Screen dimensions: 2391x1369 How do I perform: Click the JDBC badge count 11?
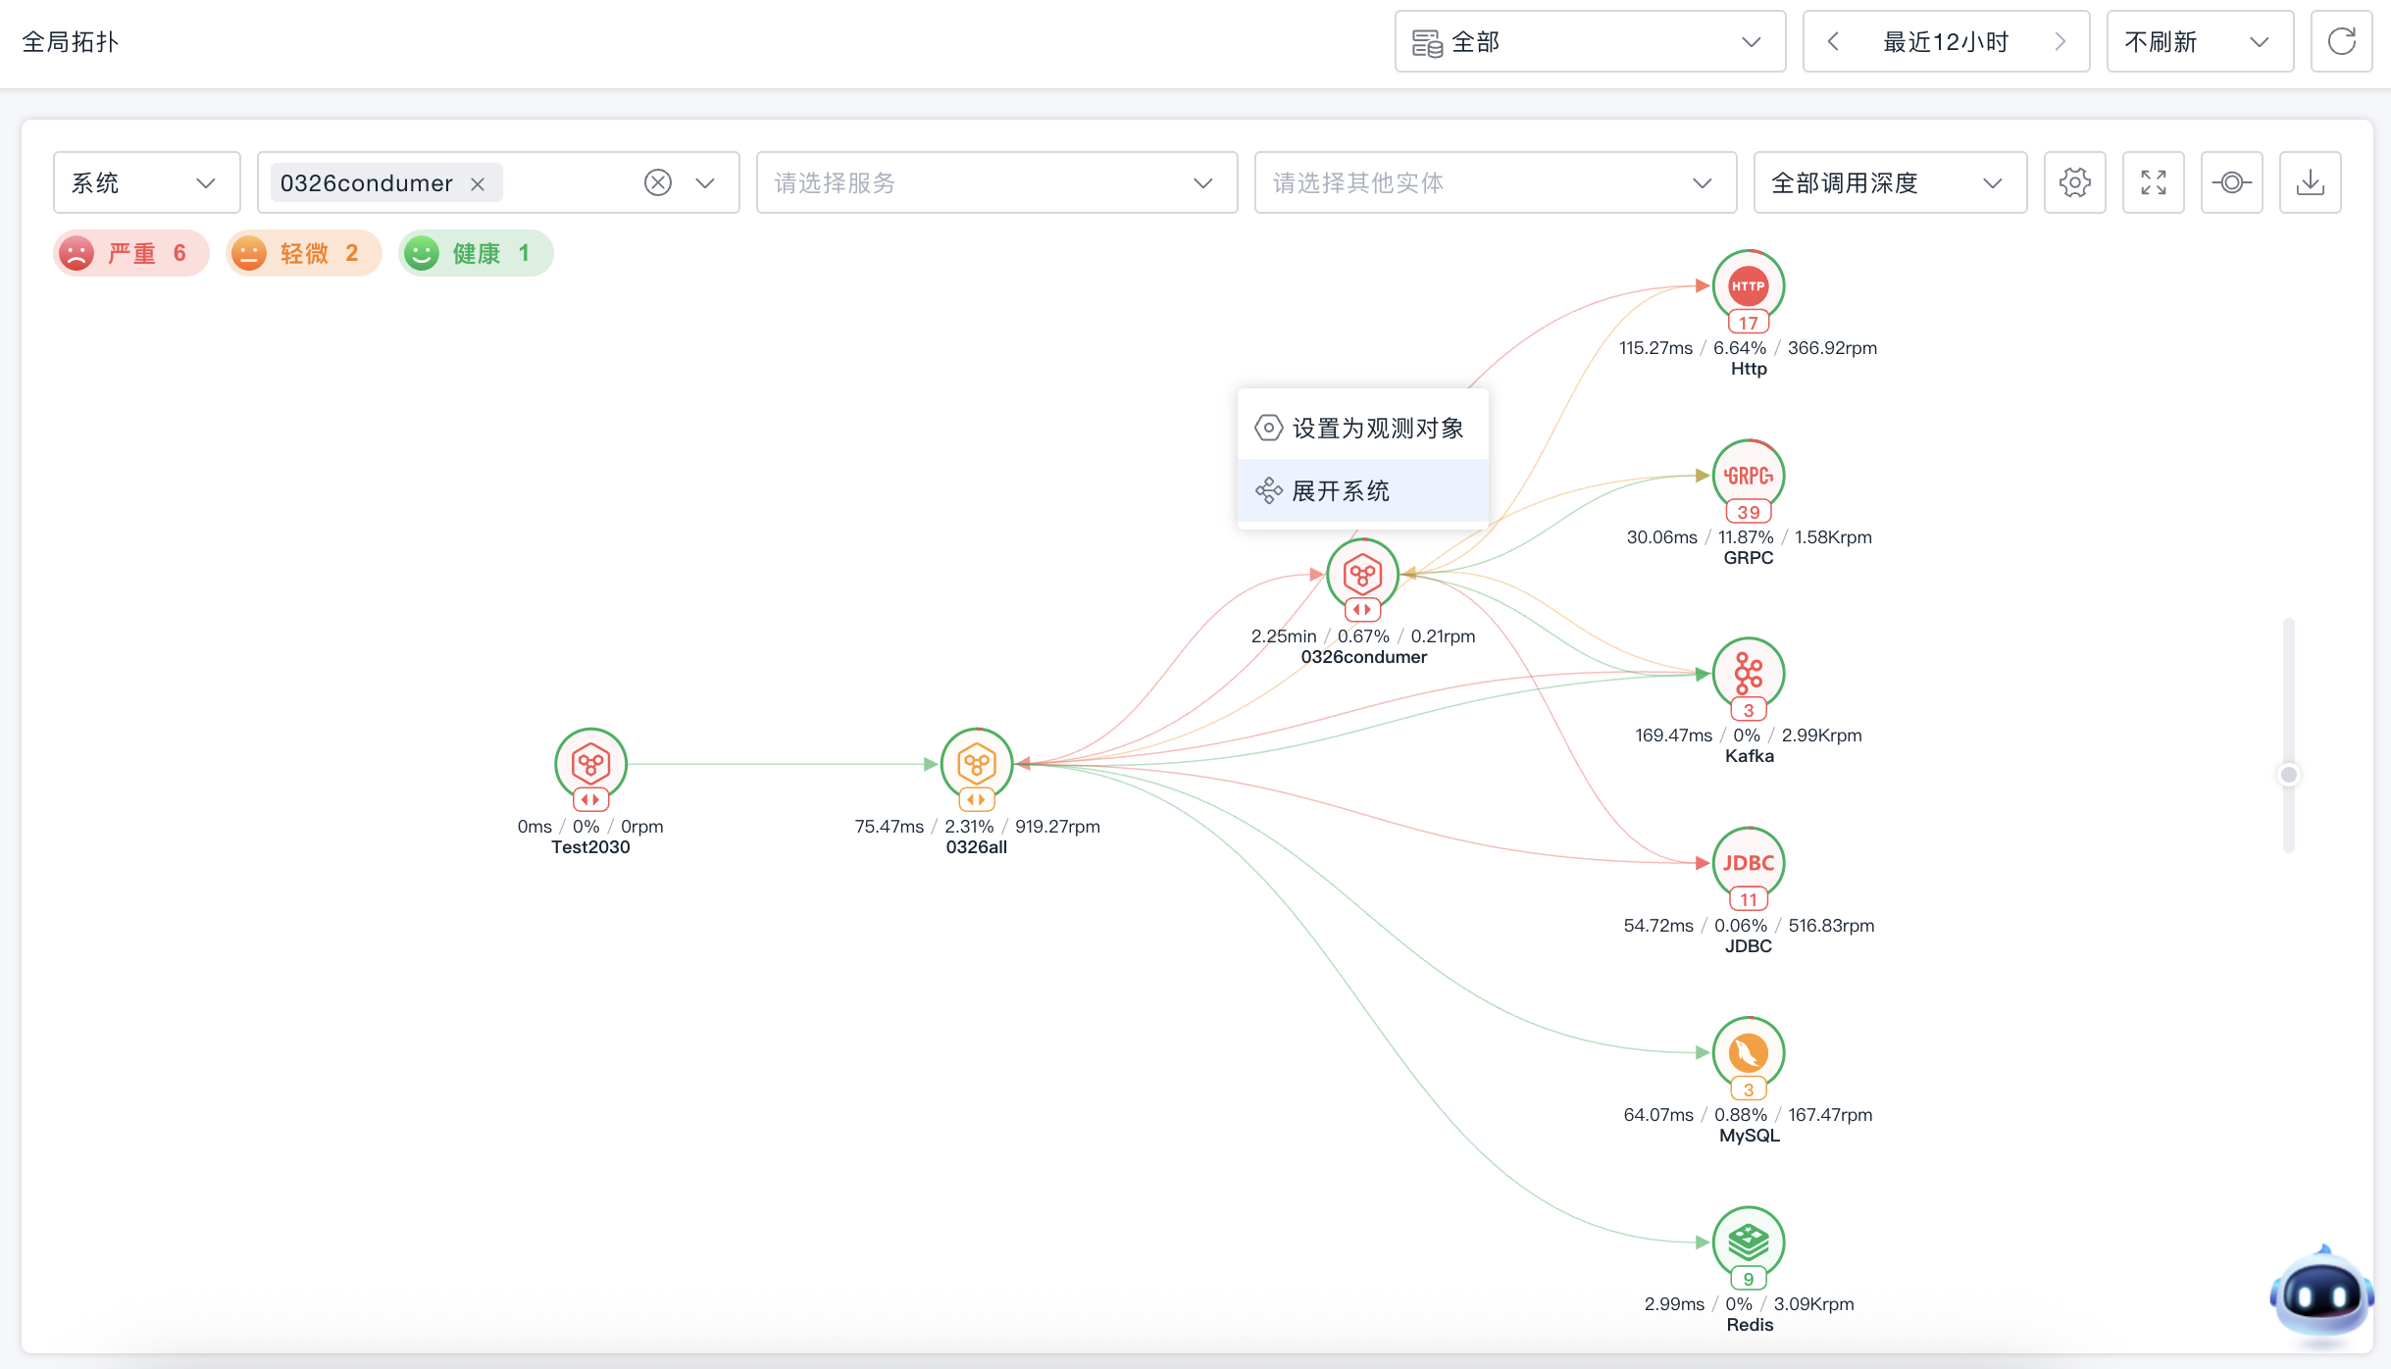[x=1748, y=899]
